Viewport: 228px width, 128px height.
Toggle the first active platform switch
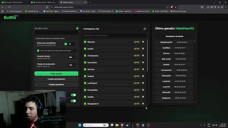[x=73, y=95]
